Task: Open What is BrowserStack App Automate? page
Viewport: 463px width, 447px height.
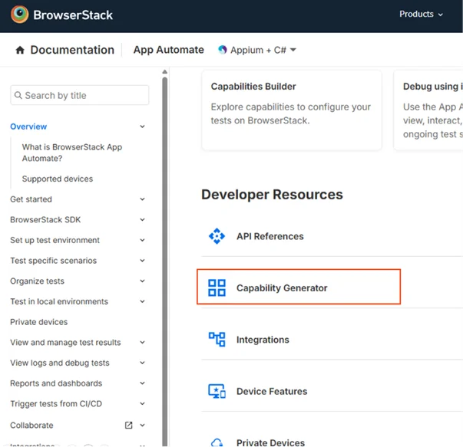Action: [x=72, y=153]
